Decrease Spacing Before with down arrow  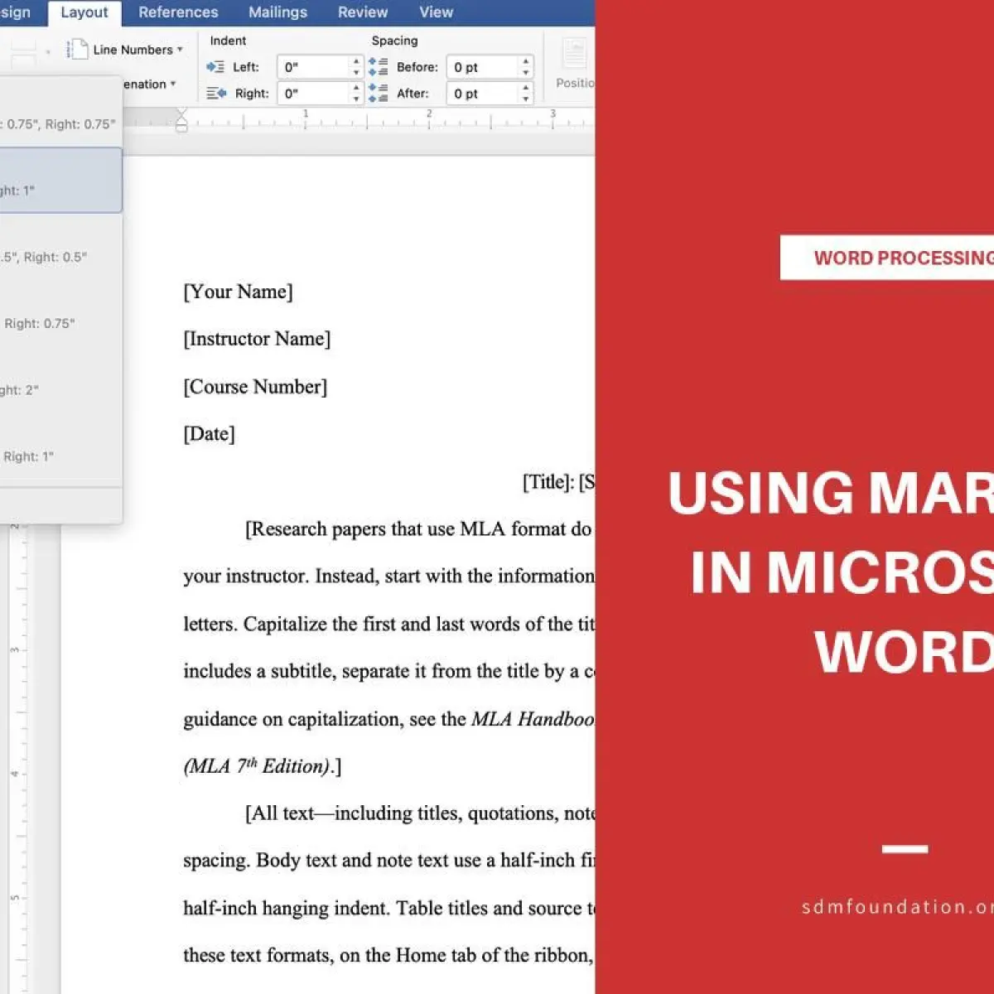click(x=526, y=73)
